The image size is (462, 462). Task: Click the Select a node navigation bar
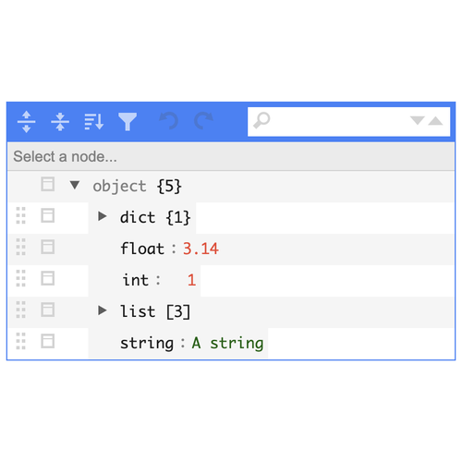pyautogui.click(x=231, y=156)
